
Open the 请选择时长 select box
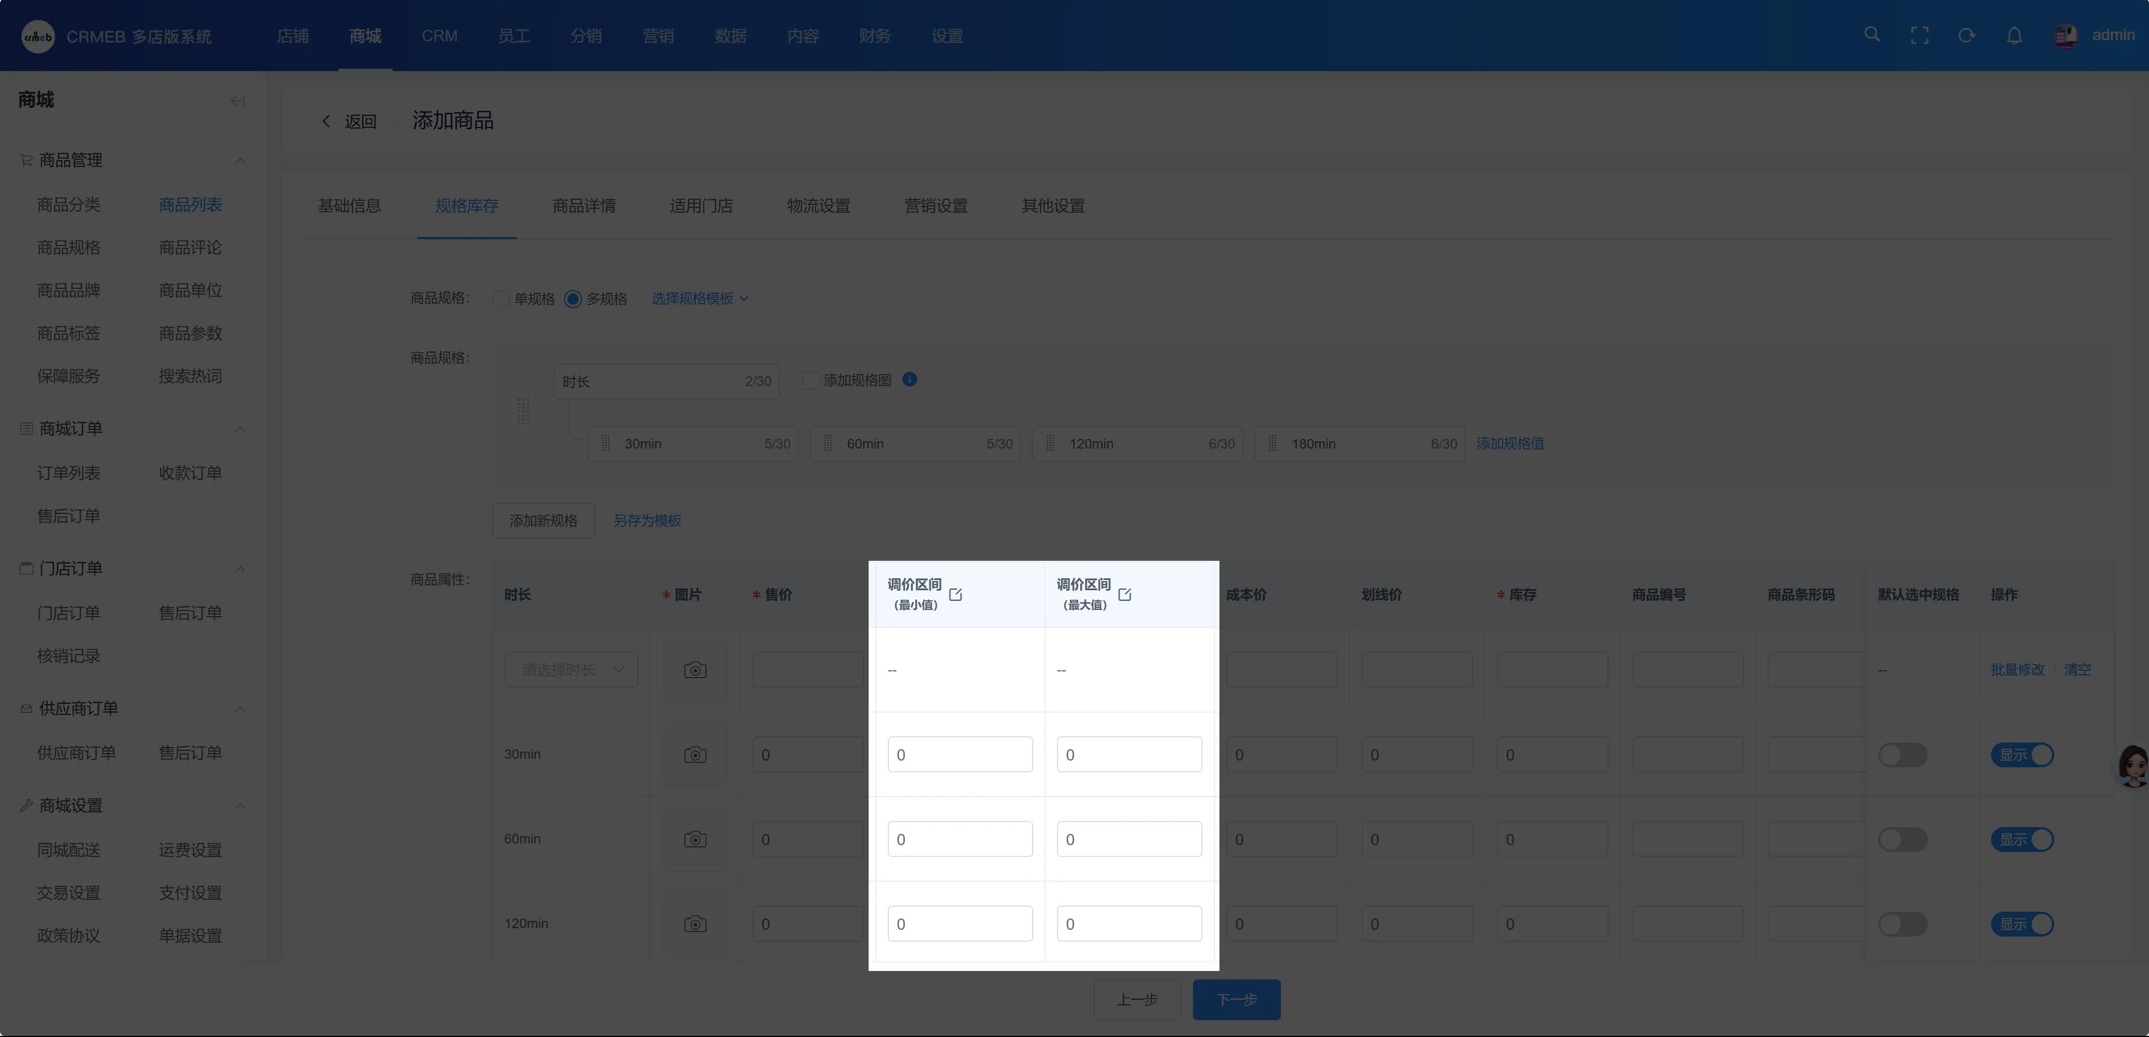tap(571, 670)
